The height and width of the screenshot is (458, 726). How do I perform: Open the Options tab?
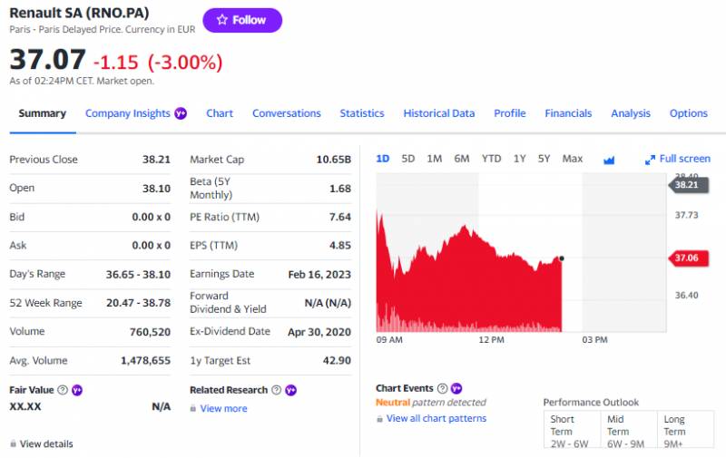(x=688, y=113)
